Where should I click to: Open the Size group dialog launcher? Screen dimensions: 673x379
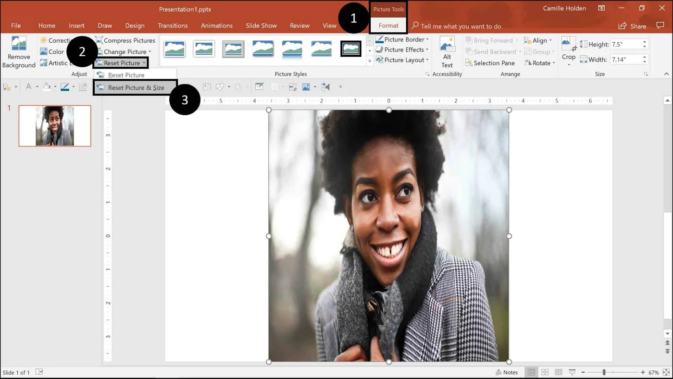pos(646,74)
